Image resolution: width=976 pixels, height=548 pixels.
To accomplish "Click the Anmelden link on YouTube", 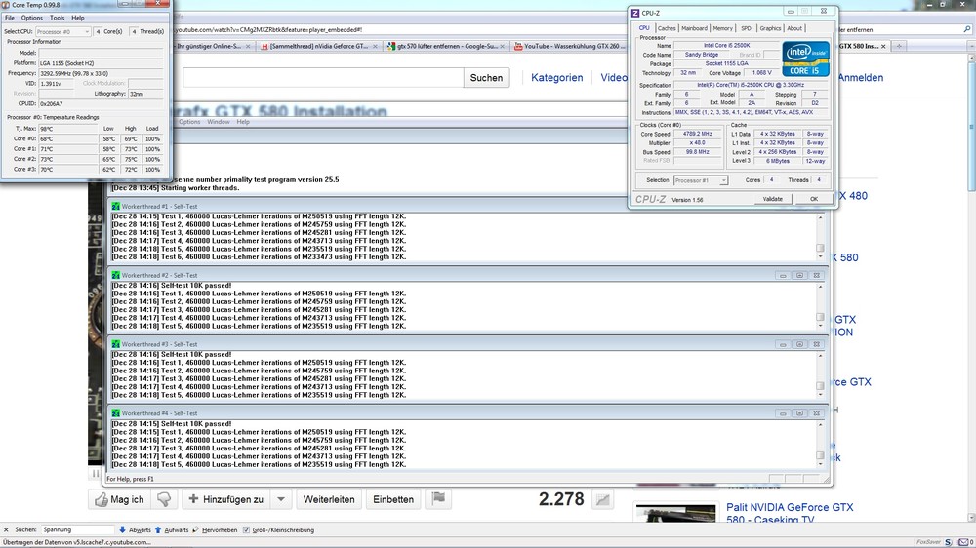I will pyautogui.click(x=860, y=78).
